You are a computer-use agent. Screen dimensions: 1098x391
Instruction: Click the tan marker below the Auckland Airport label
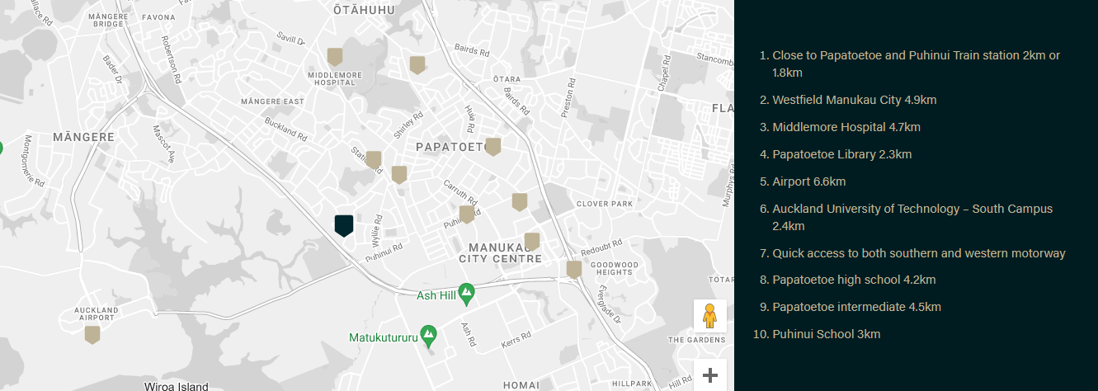click(92, 334)
